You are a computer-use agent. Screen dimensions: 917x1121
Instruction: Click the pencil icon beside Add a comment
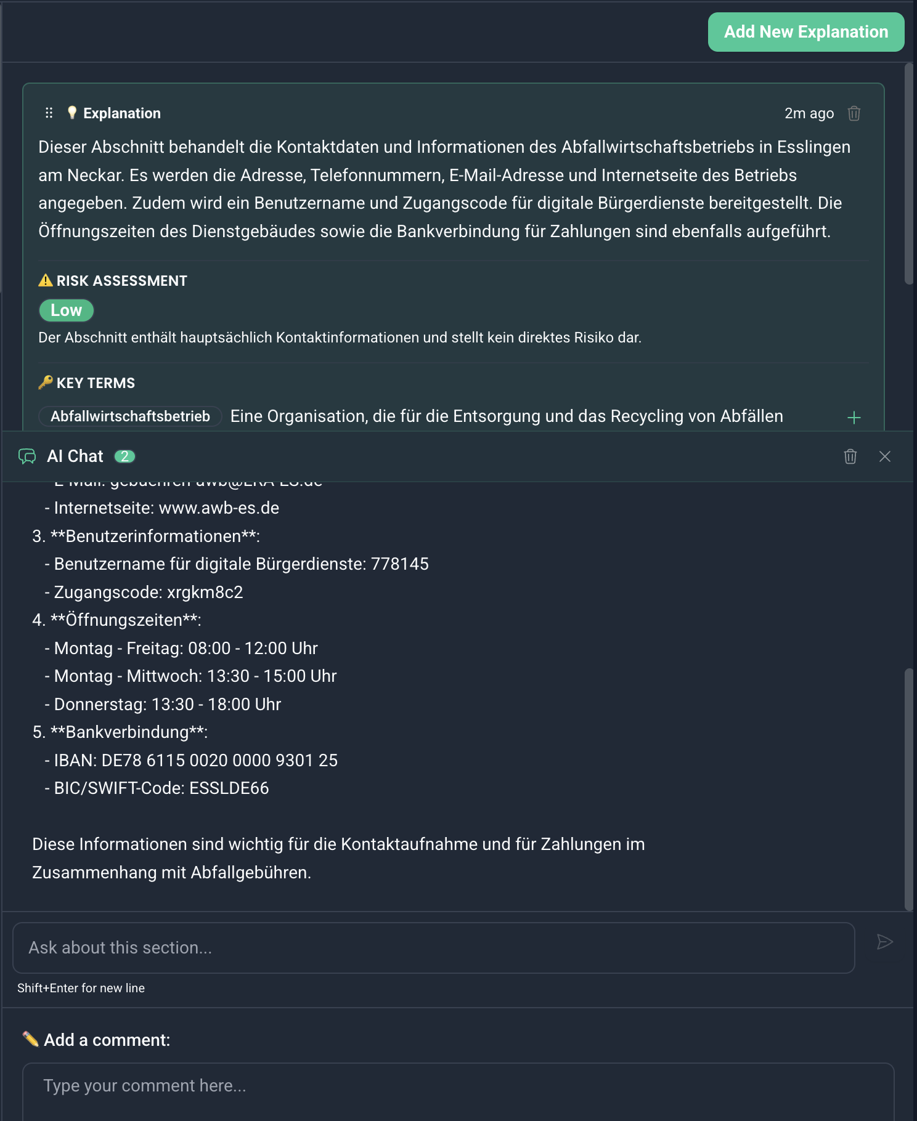coord(30,1039)
